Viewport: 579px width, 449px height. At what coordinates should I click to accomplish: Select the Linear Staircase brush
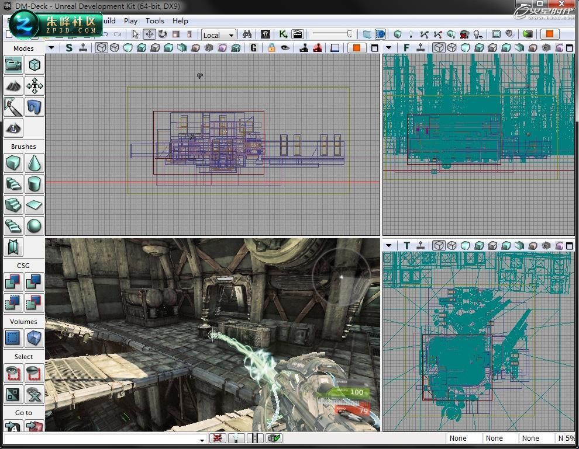(x=13, y=205)
